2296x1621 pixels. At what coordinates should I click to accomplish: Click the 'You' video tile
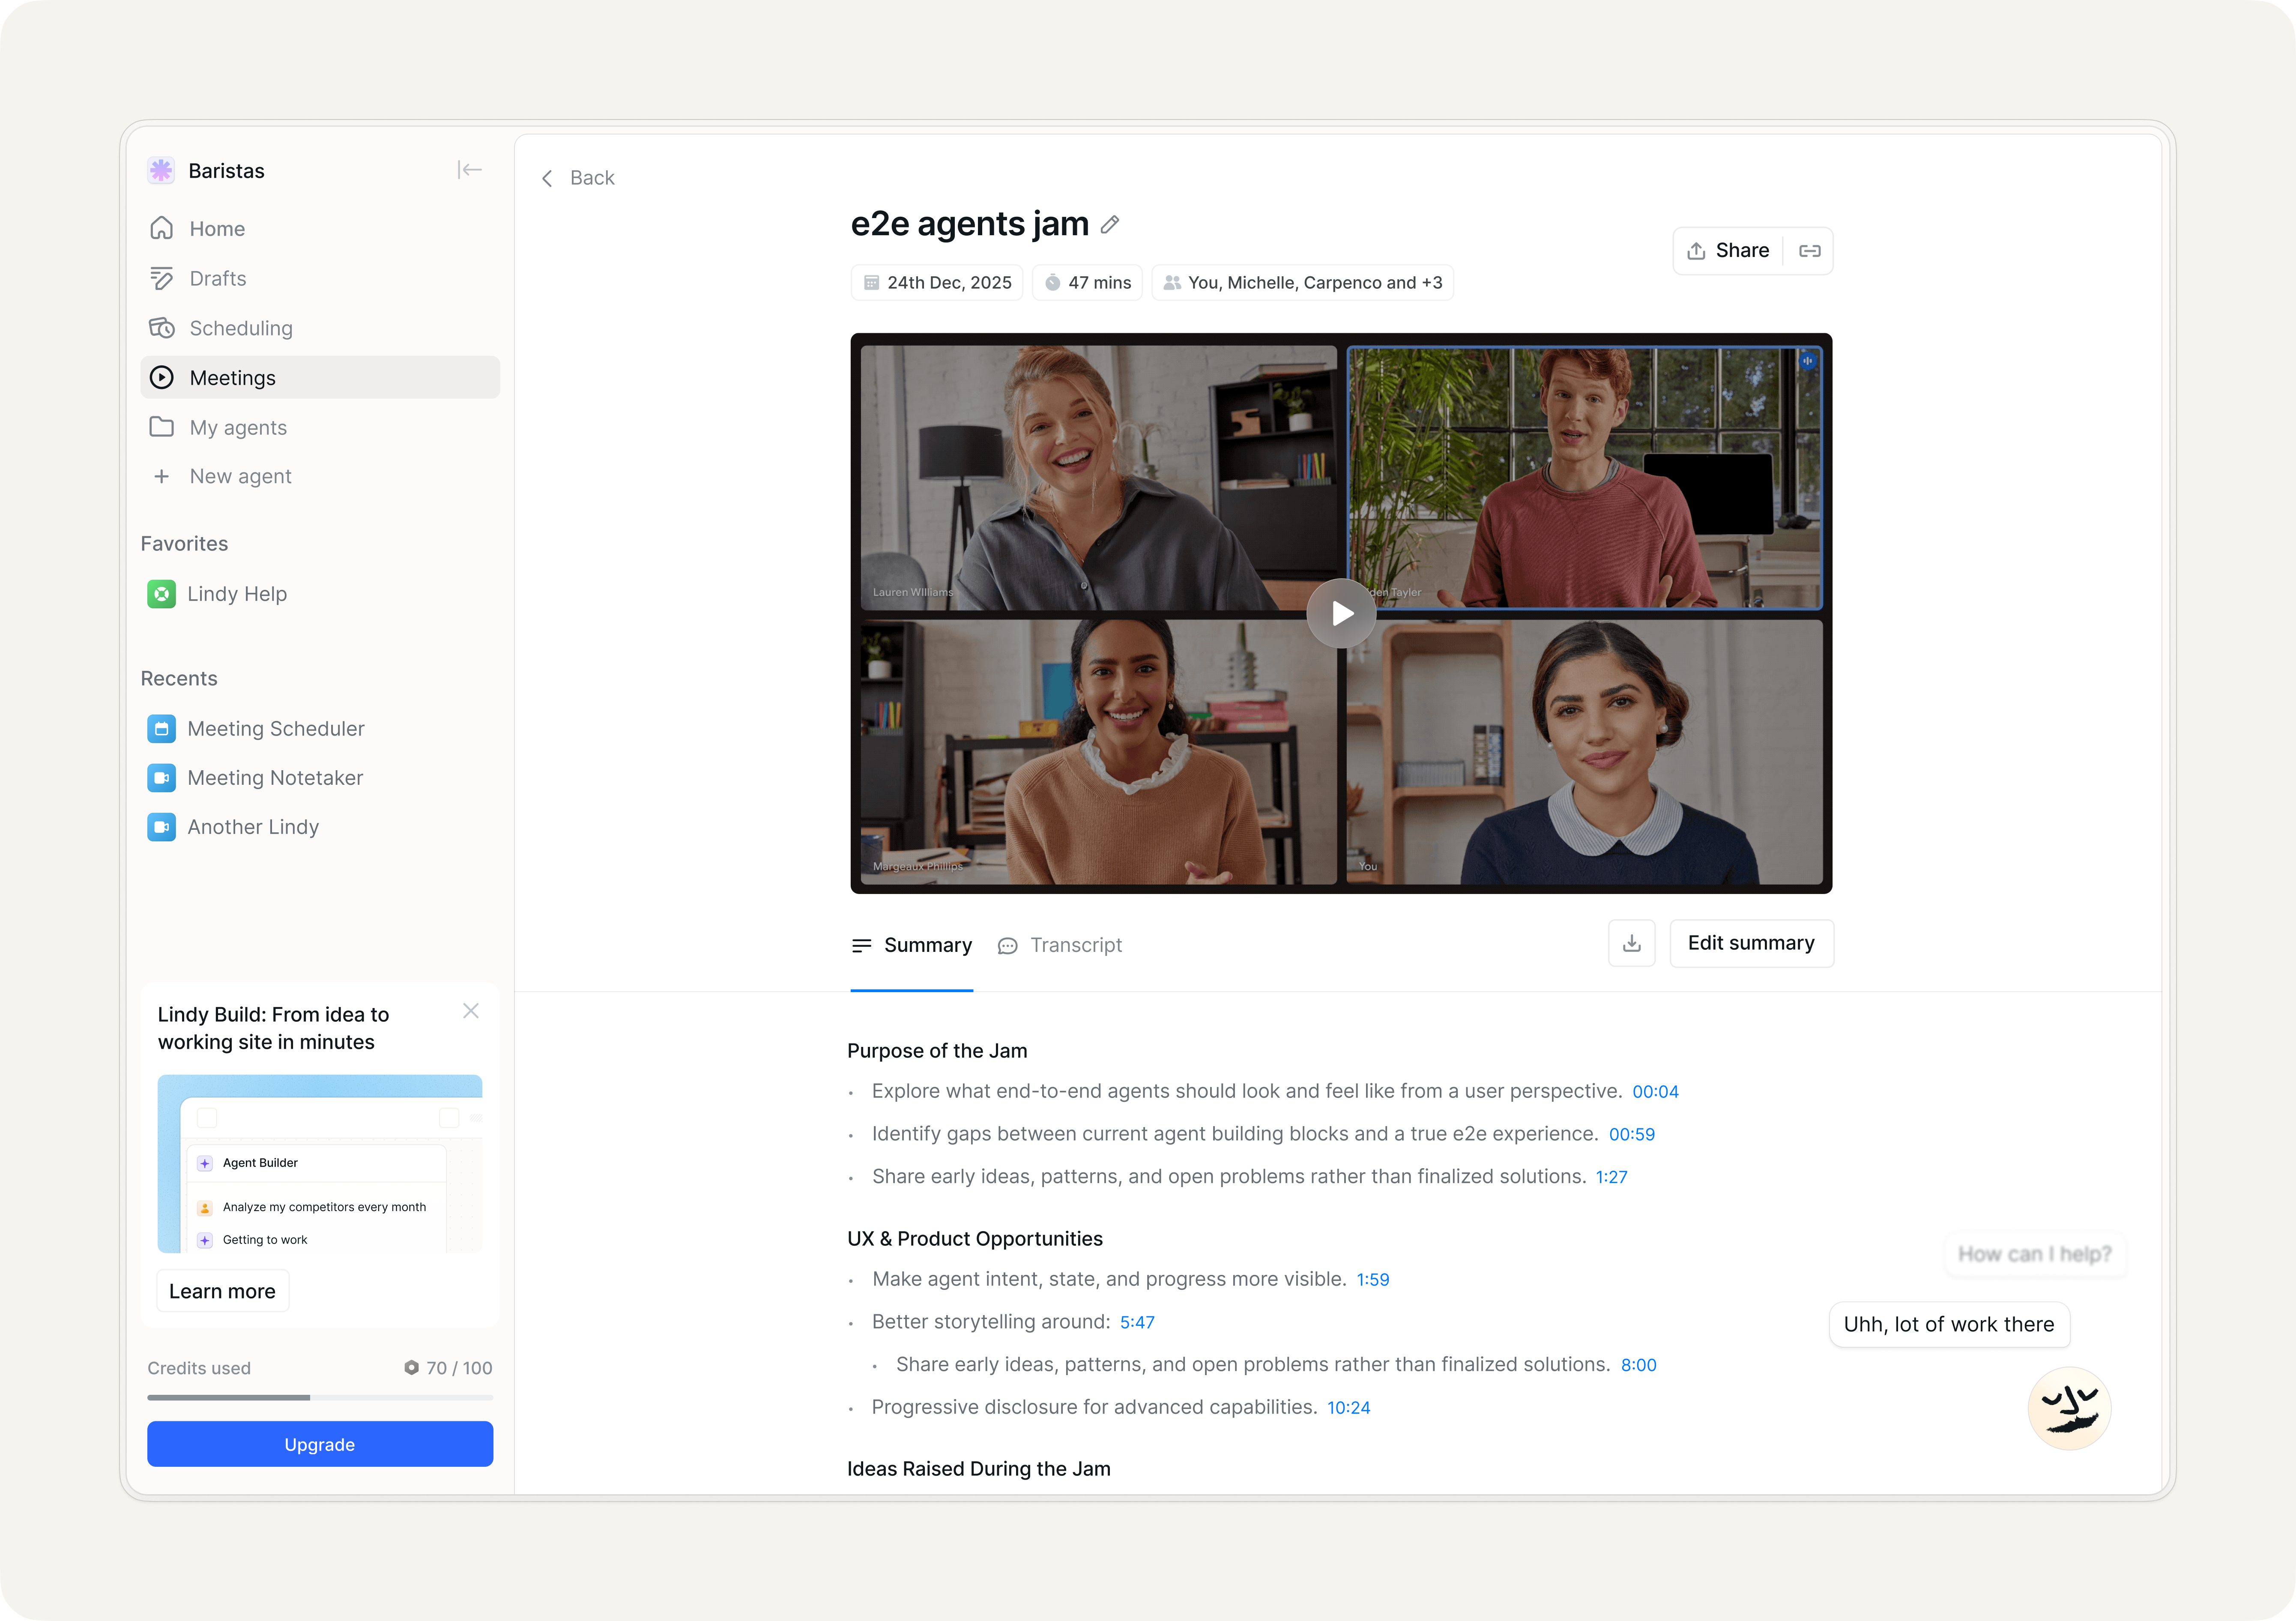click(1585, 752)
